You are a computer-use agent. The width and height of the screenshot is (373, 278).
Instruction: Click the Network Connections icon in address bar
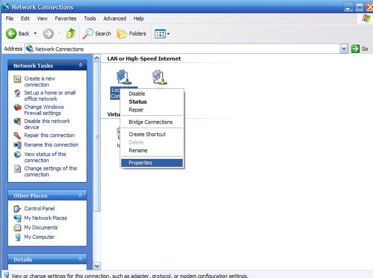[30, 49]
